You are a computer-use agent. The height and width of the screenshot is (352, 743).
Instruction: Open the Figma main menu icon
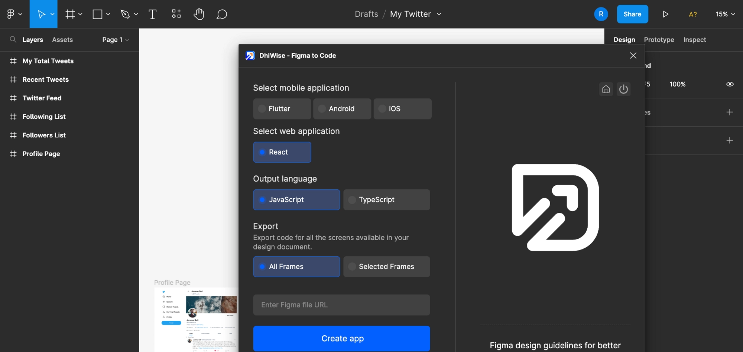pyautogui.click(x=10, y=14)
